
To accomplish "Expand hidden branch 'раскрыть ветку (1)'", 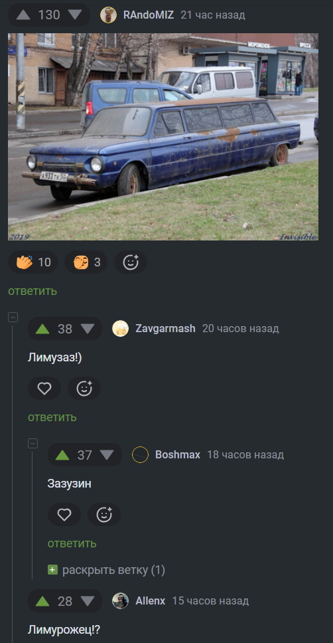I will coord(107,570).
